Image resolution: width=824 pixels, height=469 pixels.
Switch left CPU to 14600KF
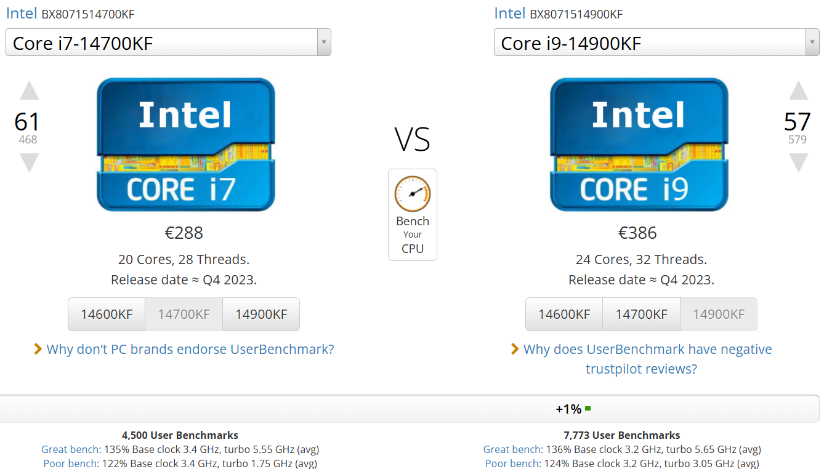[107, 315]
